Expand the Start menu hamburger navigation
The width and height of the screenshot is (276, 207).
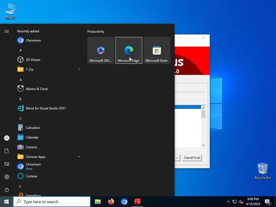(7, 31)
